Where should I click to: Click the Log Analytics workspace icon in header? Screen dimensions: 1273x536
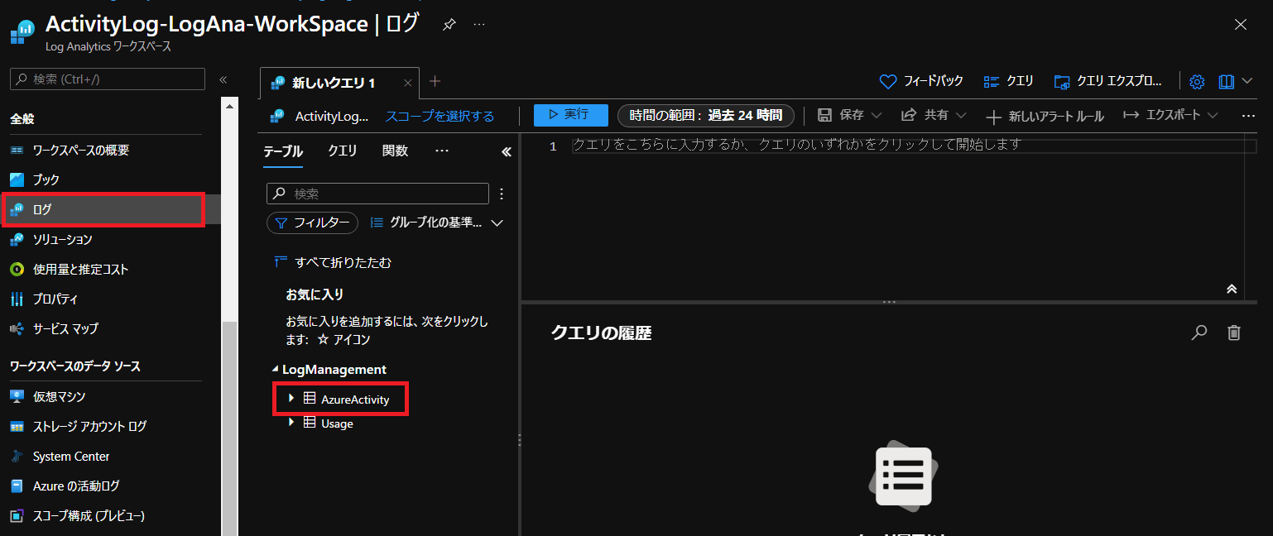click(x=22, y=32)
